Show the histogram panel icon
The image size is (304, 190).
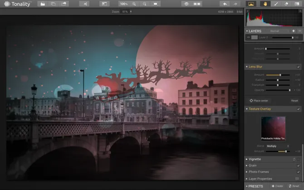[x=251, y=4]
